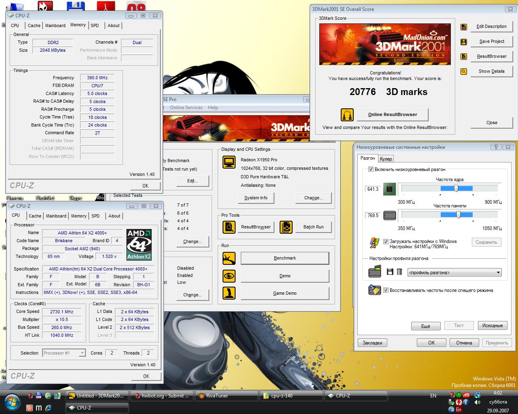Switch to Memory tab in lower CPU-Z window
The height and width of the screenshot is (414, 518).
(x=79, y=216)
